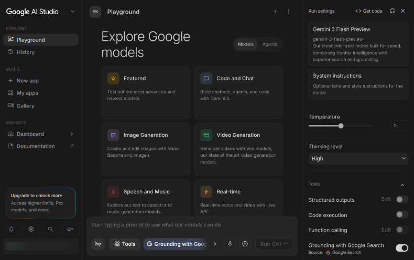414x260 pixels.
Task: Click the Speech and Music microphone icon
Action: click(113, 192)
